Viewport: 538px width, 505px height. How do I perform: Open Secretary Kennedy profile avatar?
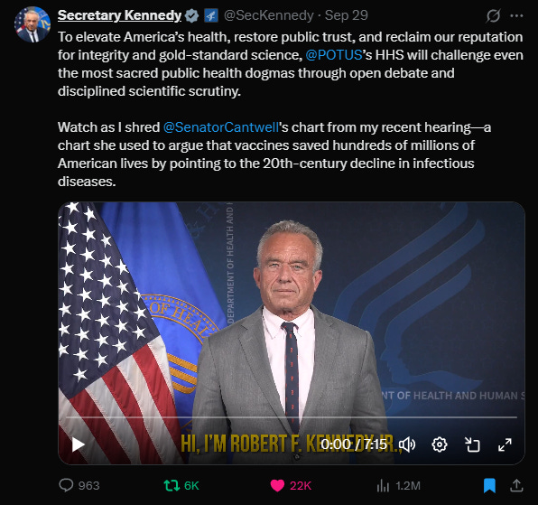click(x=32, y=24)
